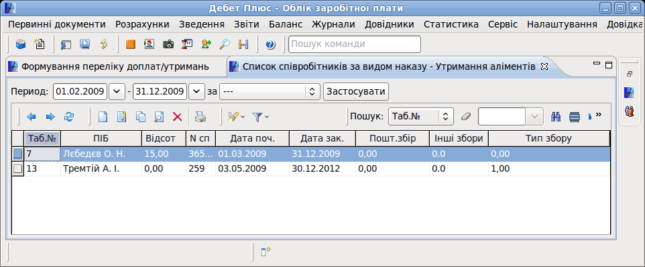Click the Пошук команди search field
Image resolution: width=645 pixels, height=267 pixels.
355,44
